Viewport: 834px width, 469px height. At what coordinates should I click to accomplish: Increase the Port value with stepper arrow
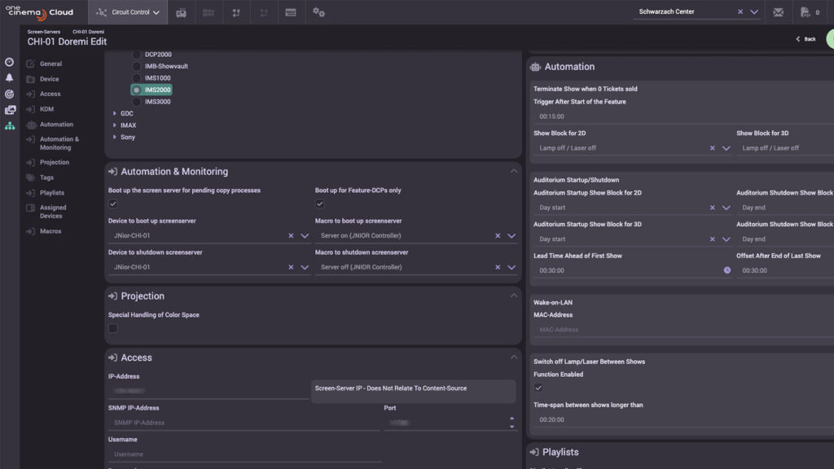(511, 419)
